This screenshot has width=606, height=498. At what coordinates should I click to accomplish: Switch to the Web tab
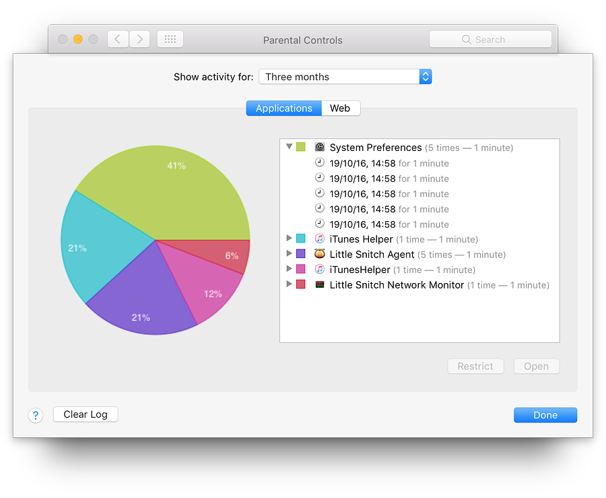pyautogui.click(x=341, y=108)
